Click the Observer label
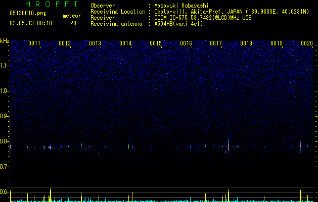 click(x=103, y=6)
